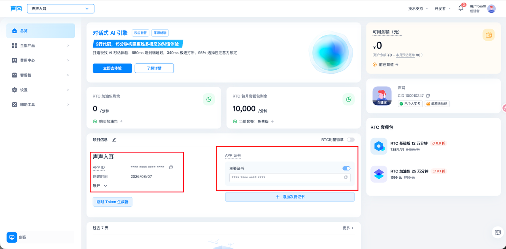Expand the 设置 sidebar chevron
The height and width of the screenshot is (249, 506).
point(68,90)
